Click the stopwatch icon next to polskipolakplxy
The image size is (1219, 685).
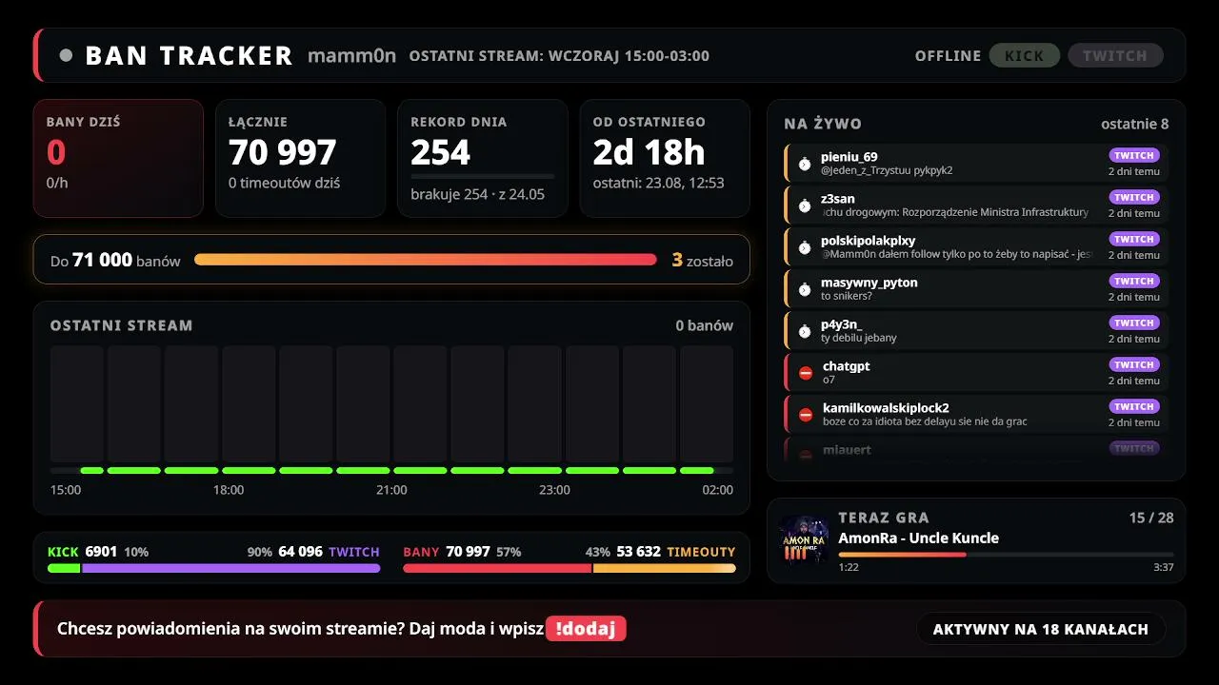[805, 247]
